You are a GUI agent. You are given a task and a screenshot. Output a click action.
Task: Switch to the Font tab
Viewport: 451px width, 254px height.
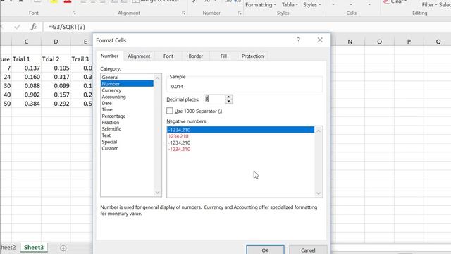coord(168,56)
